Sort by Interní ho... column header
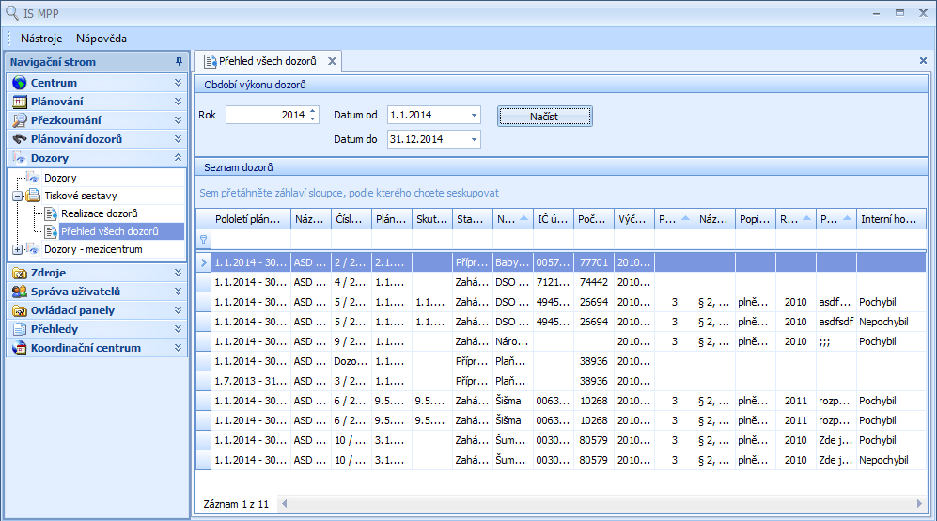Viewport: 937px width, 521px height. point(891,219)
